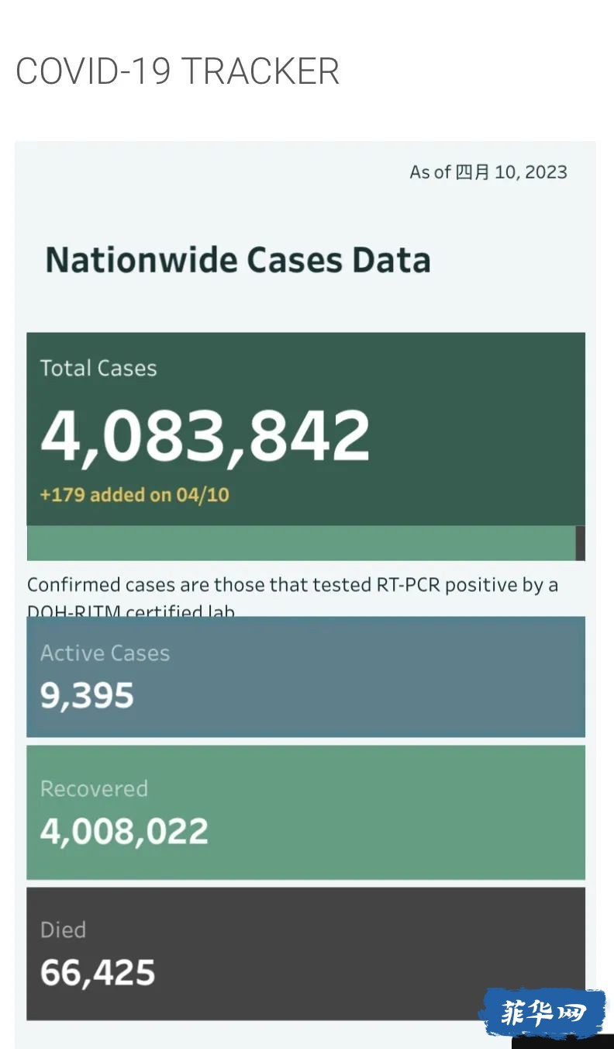Viewport: 614px width, 1049px height.
Task: Click the light green bar under Total Cases
Action: (x=301, y=543)
